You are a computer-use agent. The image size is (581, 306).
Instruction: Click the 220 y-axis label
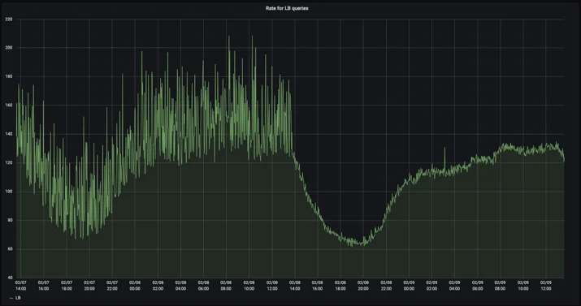point(9,19)
